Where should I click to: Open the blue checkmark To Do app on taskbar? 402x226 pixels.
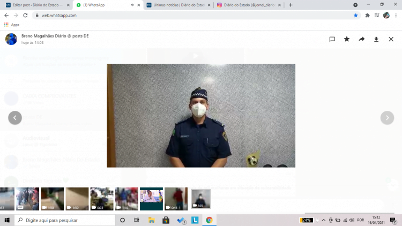coord(181,220)
